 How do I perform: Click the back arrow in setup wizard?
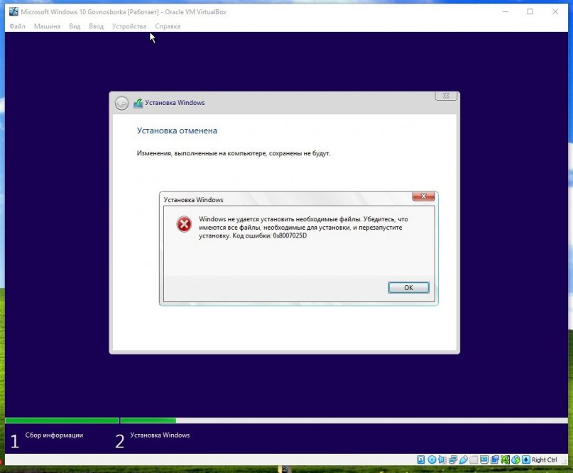pyautogui.click(x=121, y=104)
